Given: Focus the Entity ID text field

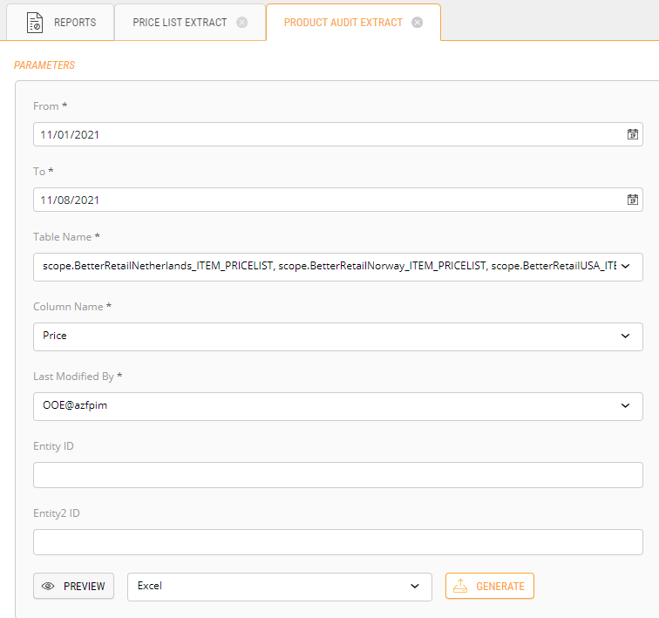Looking at the screenshot, I should [337, 475].
